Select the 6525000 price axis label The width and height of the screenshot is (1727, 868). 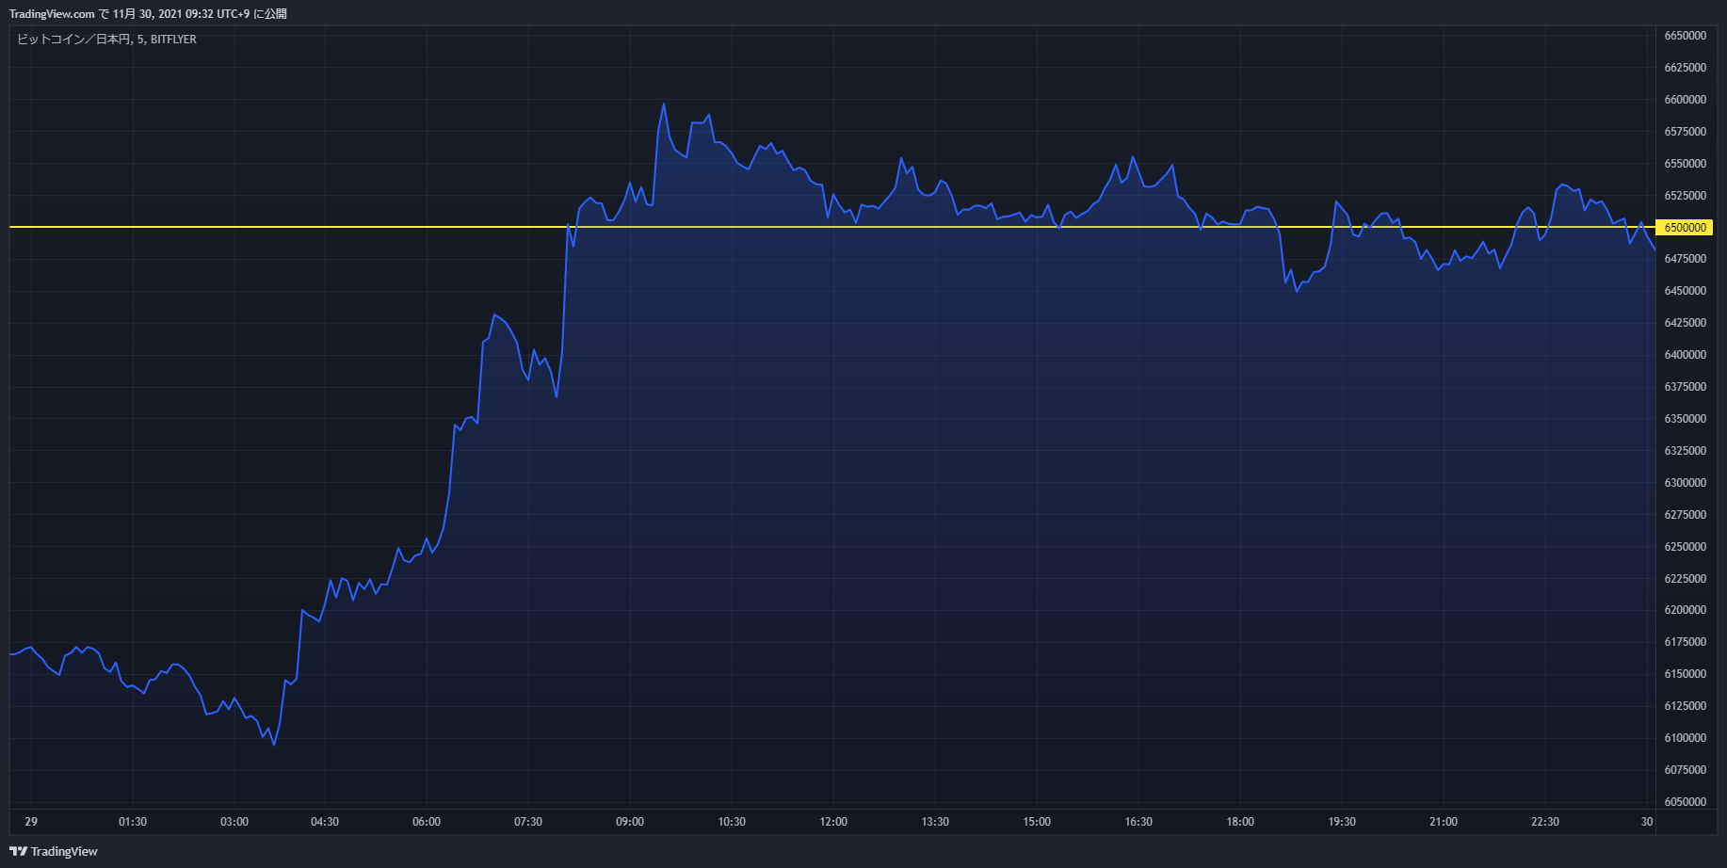click(x=1686, y=196)
